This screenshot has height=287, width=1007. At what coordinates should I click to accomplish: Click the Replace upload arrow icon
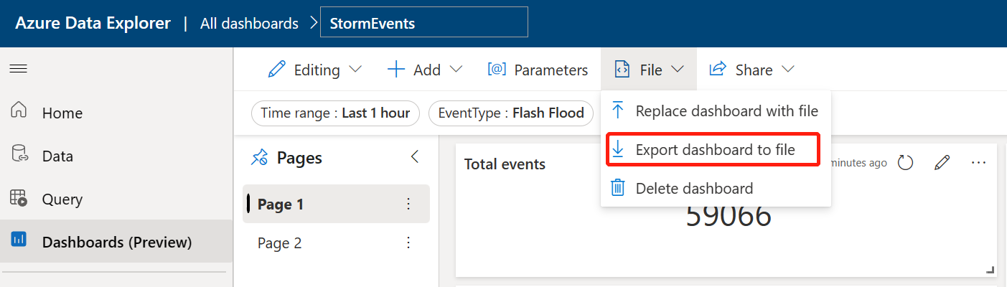pyautogui.click(x=618, y=110)
